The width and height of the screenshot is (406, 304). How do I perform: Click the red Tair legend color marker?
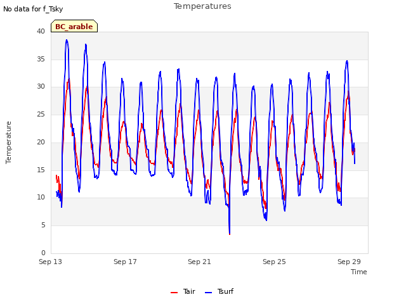tap(174, 293)
